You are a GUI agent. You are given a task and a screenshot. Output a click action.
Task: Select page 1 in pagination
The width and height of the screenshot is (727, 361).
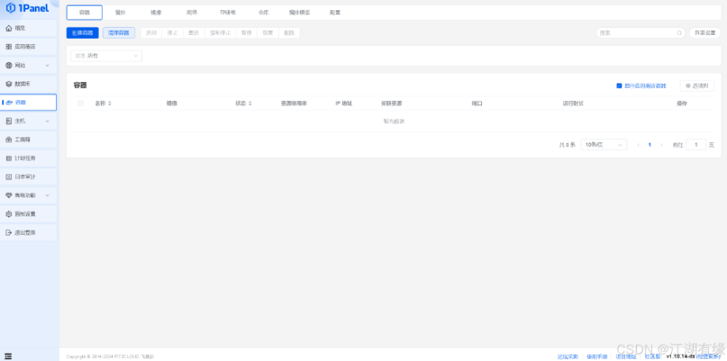[650, 145]
